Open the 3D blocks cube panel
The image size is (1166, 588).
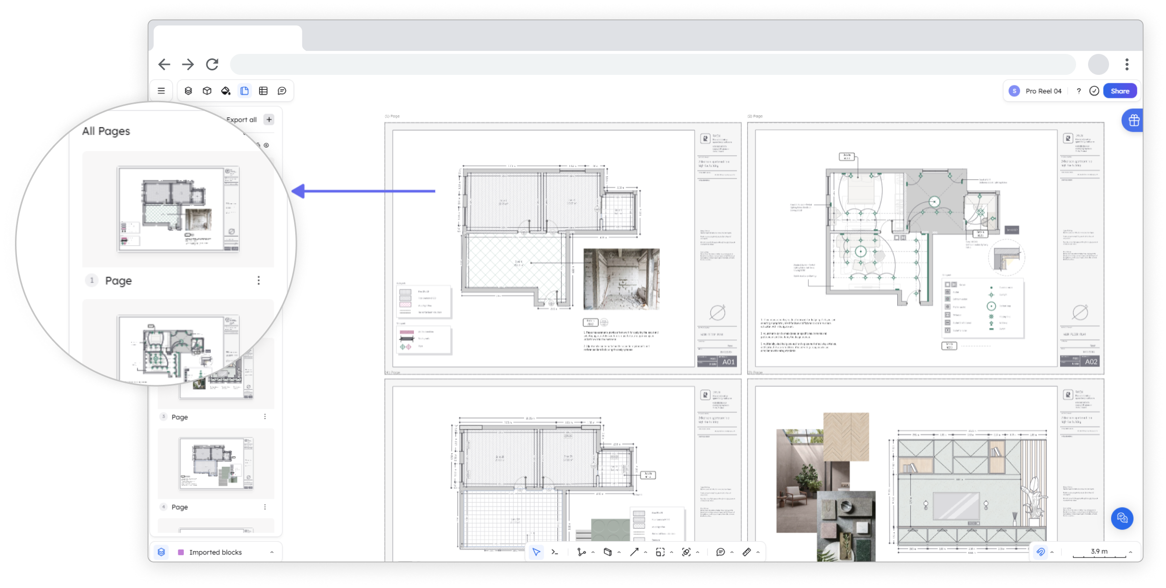207,91
